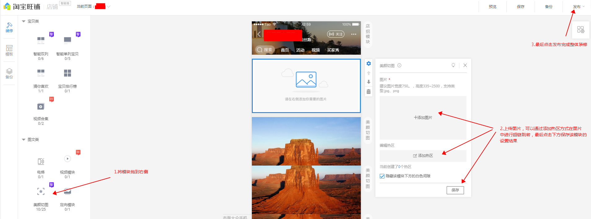This screenshot has width=591, height=219.
Task: Click the lightbulb tips icon in panel
Action: [x=453, y=65]
